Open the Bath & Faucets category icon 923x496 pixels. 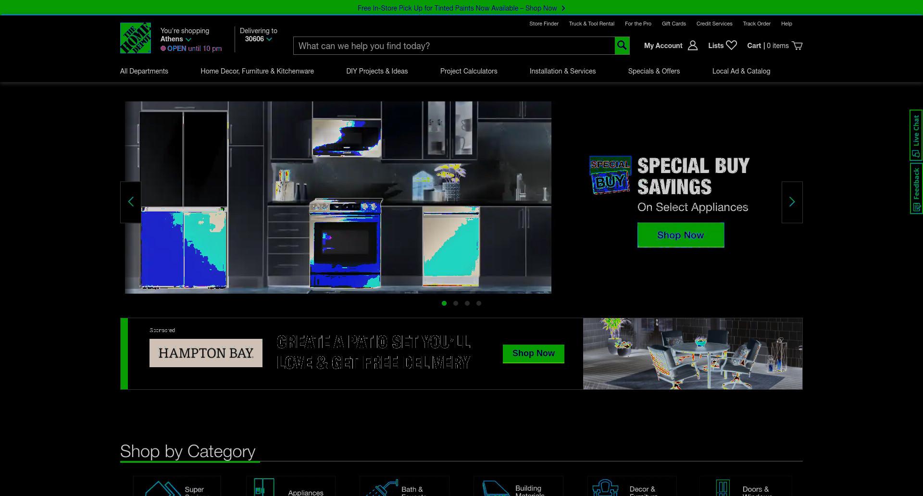point(382,487)
